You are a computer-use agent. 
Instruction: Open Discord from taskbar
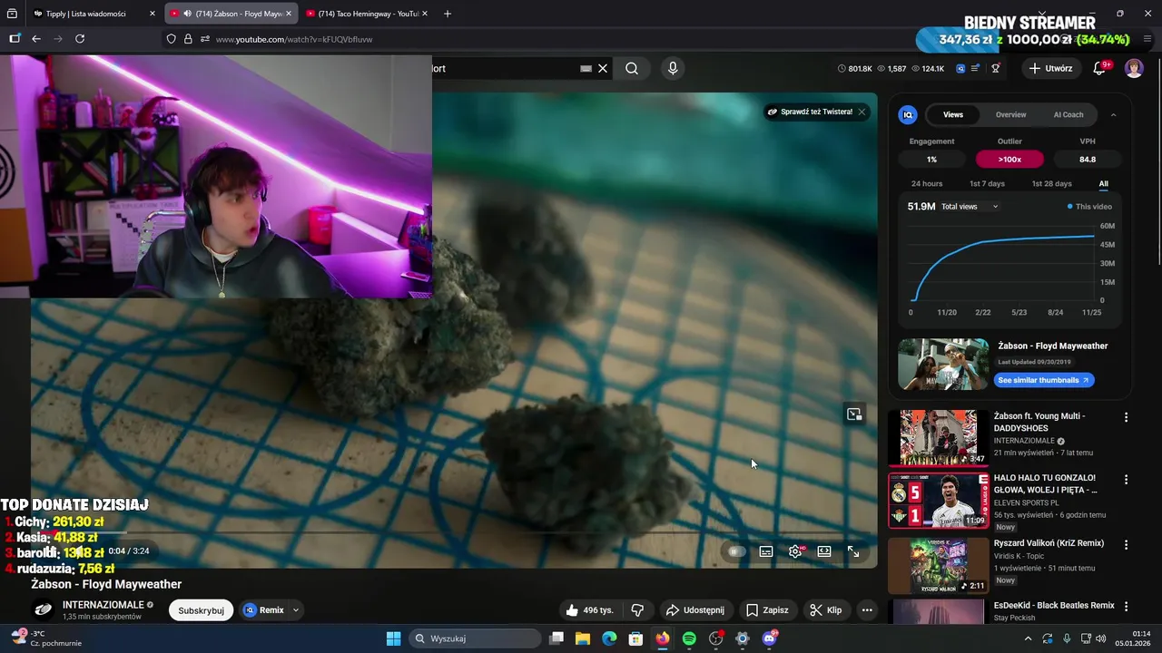pyautogui.click(x=770, y=638)
